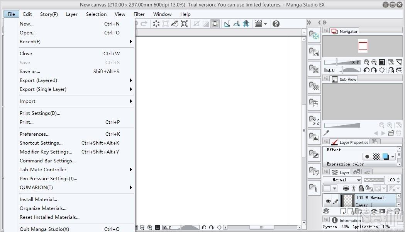The image size is (405, 232).
Task: Toggle Lock Layer padlock icon
Action: (361, 188)
